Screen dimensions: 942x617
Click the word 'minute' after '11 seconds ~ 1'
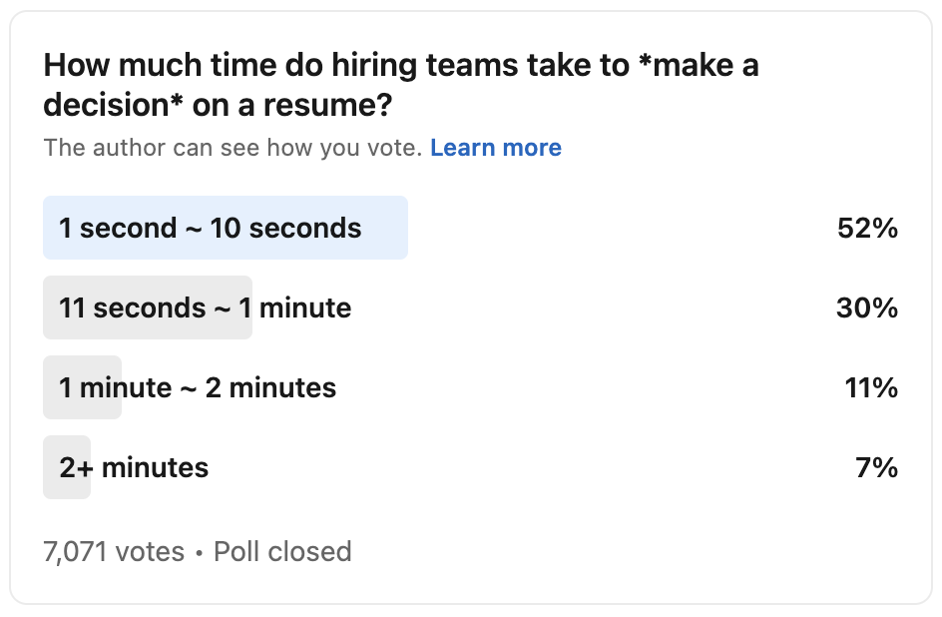click(305, 308)
